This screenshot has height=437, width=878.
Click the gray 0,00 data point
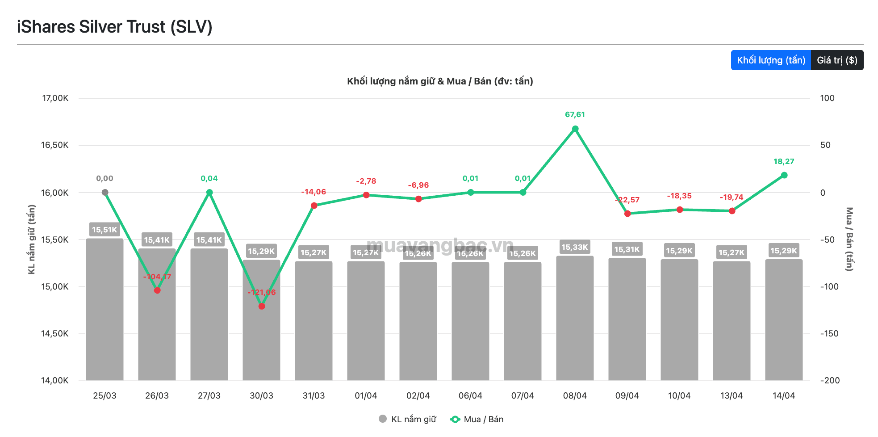(105, 193)
